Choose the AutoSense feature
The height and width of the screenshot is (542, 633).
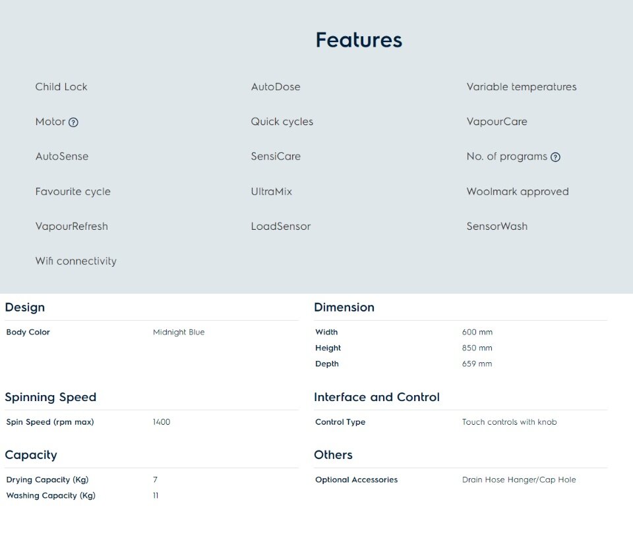tap(62, 157)
